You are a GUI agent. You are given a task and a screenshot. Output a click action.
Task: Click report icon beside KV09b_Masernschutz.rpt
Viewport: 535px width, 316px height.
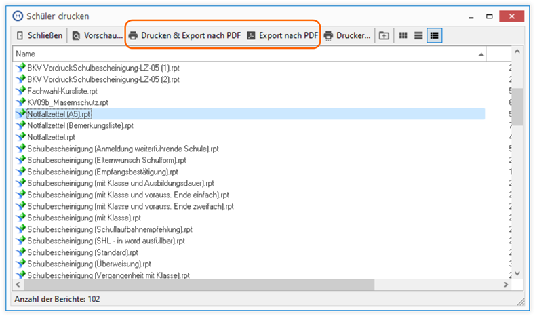(x=21, y=102)
